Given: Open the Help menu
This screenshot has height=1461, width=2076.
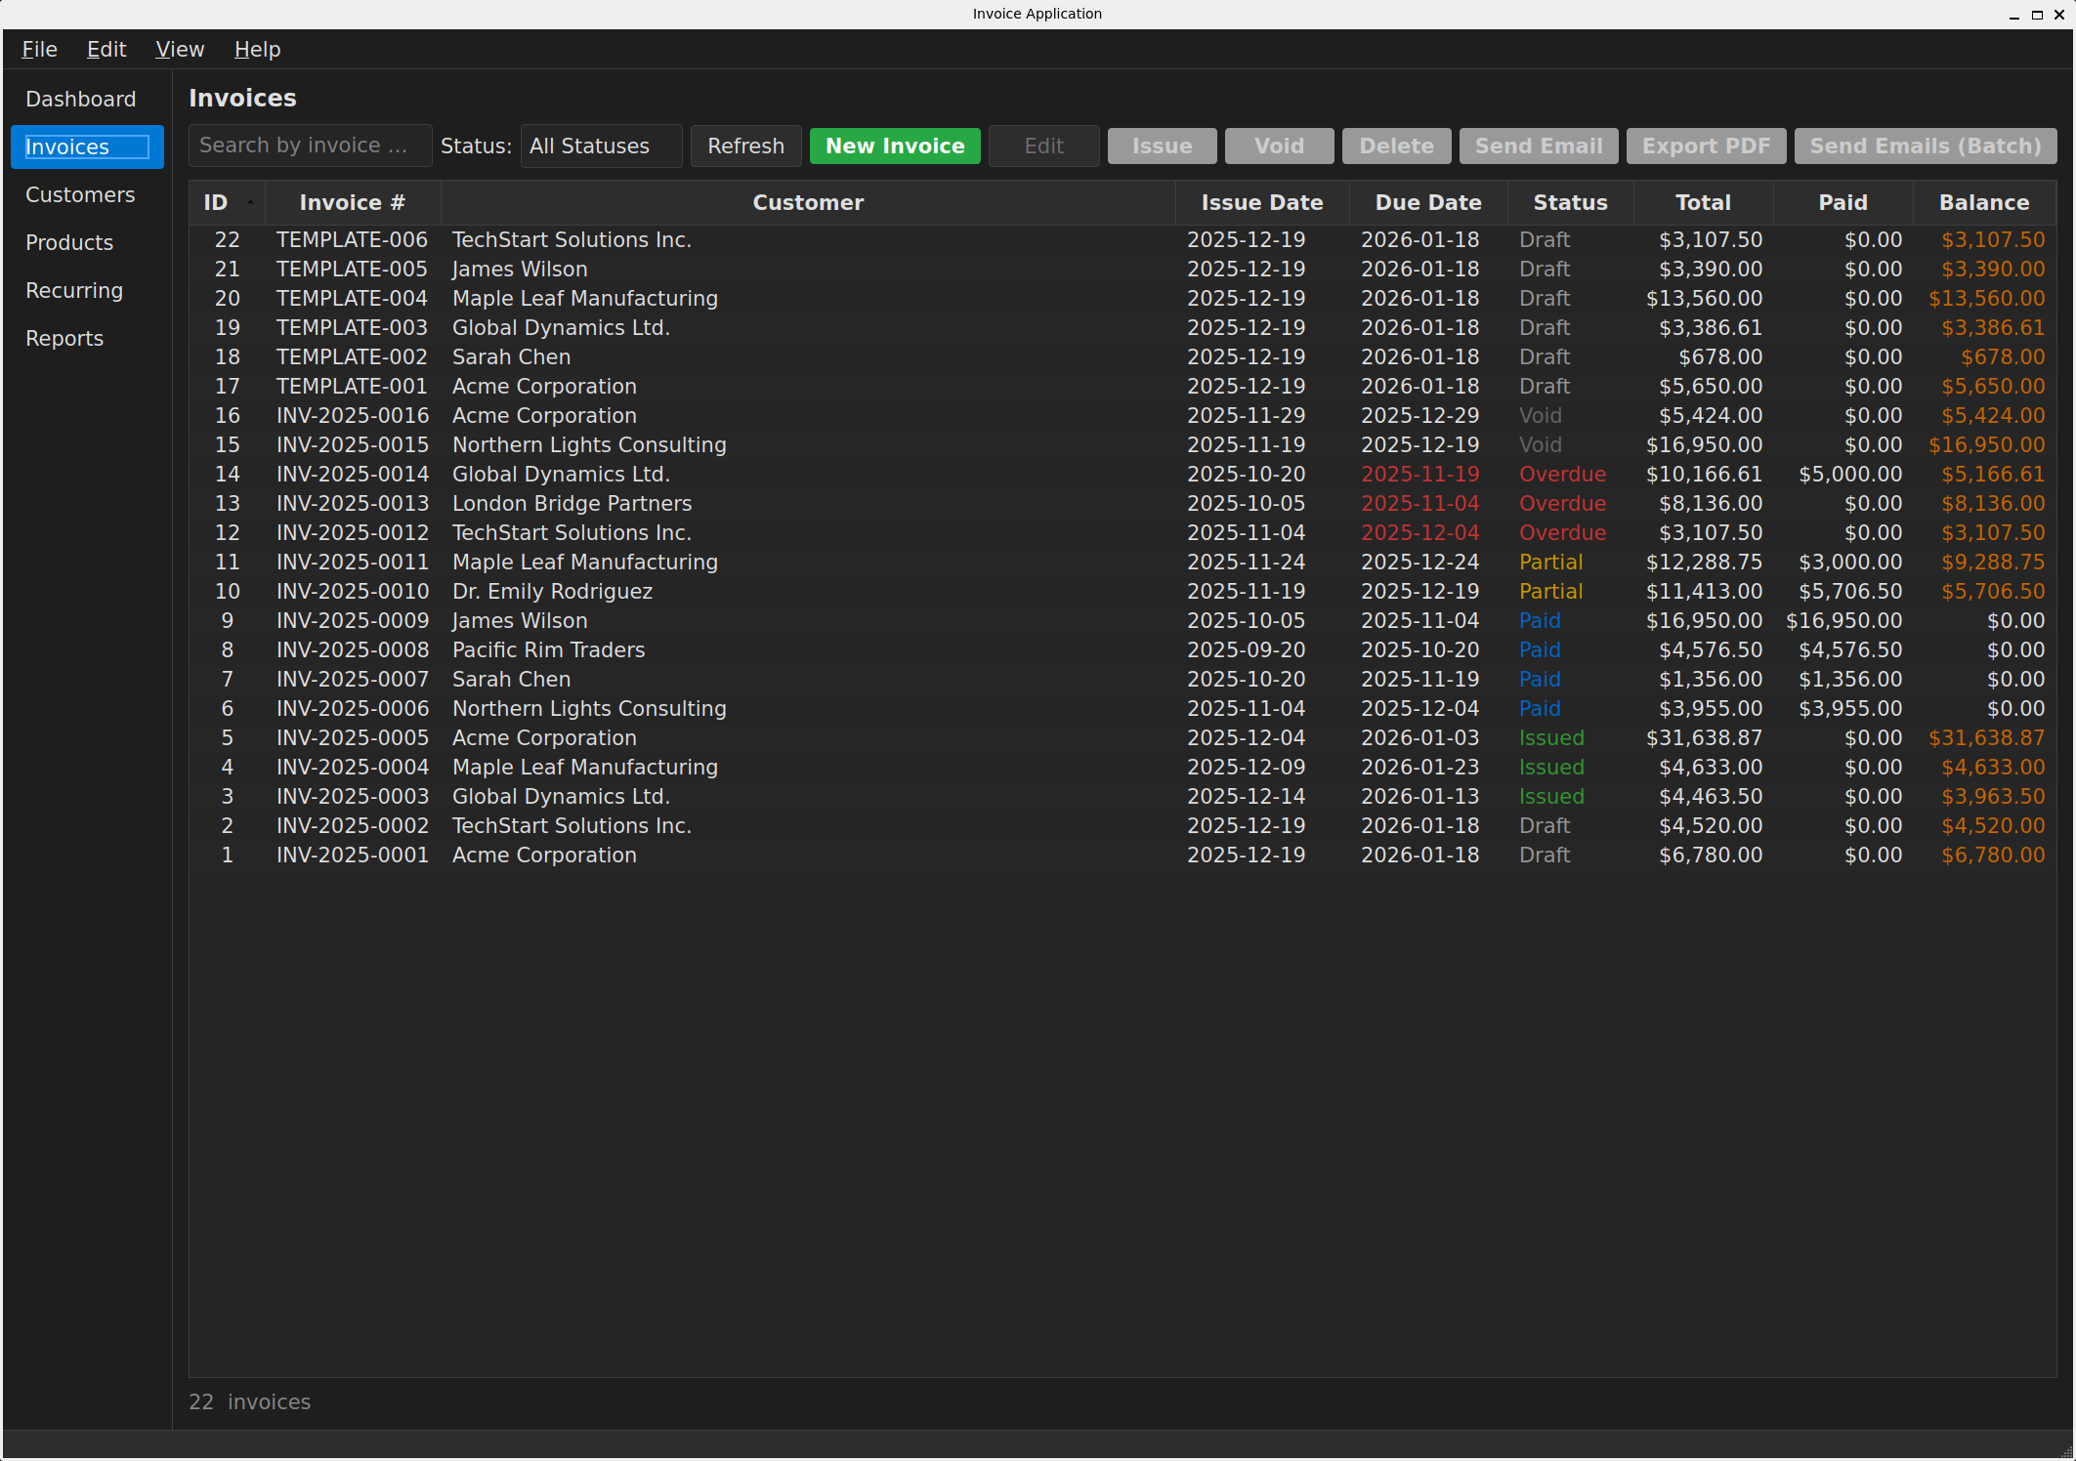Looking at the screenshot, I should [256, 49].
